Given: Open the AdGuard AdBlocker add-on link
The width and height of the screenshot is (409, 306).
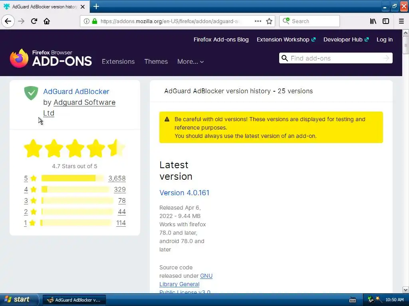Looking at the screenshot, I should pos(76,92).
